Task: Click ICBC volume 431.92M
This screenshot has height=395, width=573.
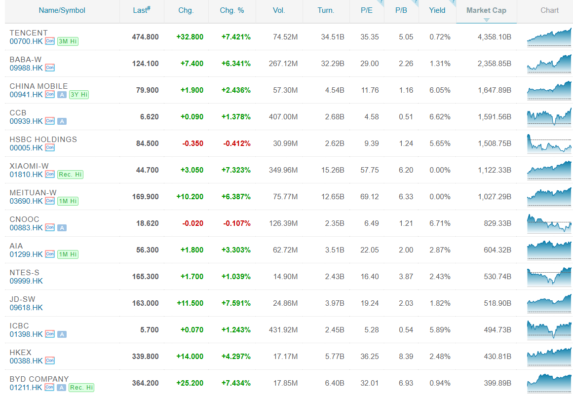Action: click(283, 330)
